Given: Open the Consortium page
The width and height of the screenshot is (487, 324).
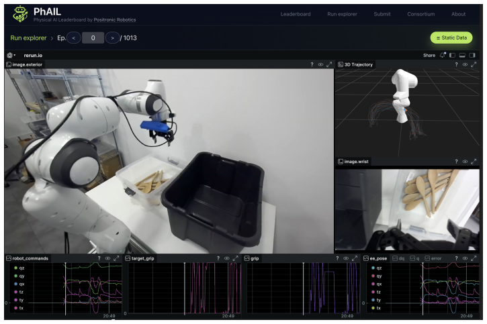Looking at the screenshot, I should click(421, 14).
